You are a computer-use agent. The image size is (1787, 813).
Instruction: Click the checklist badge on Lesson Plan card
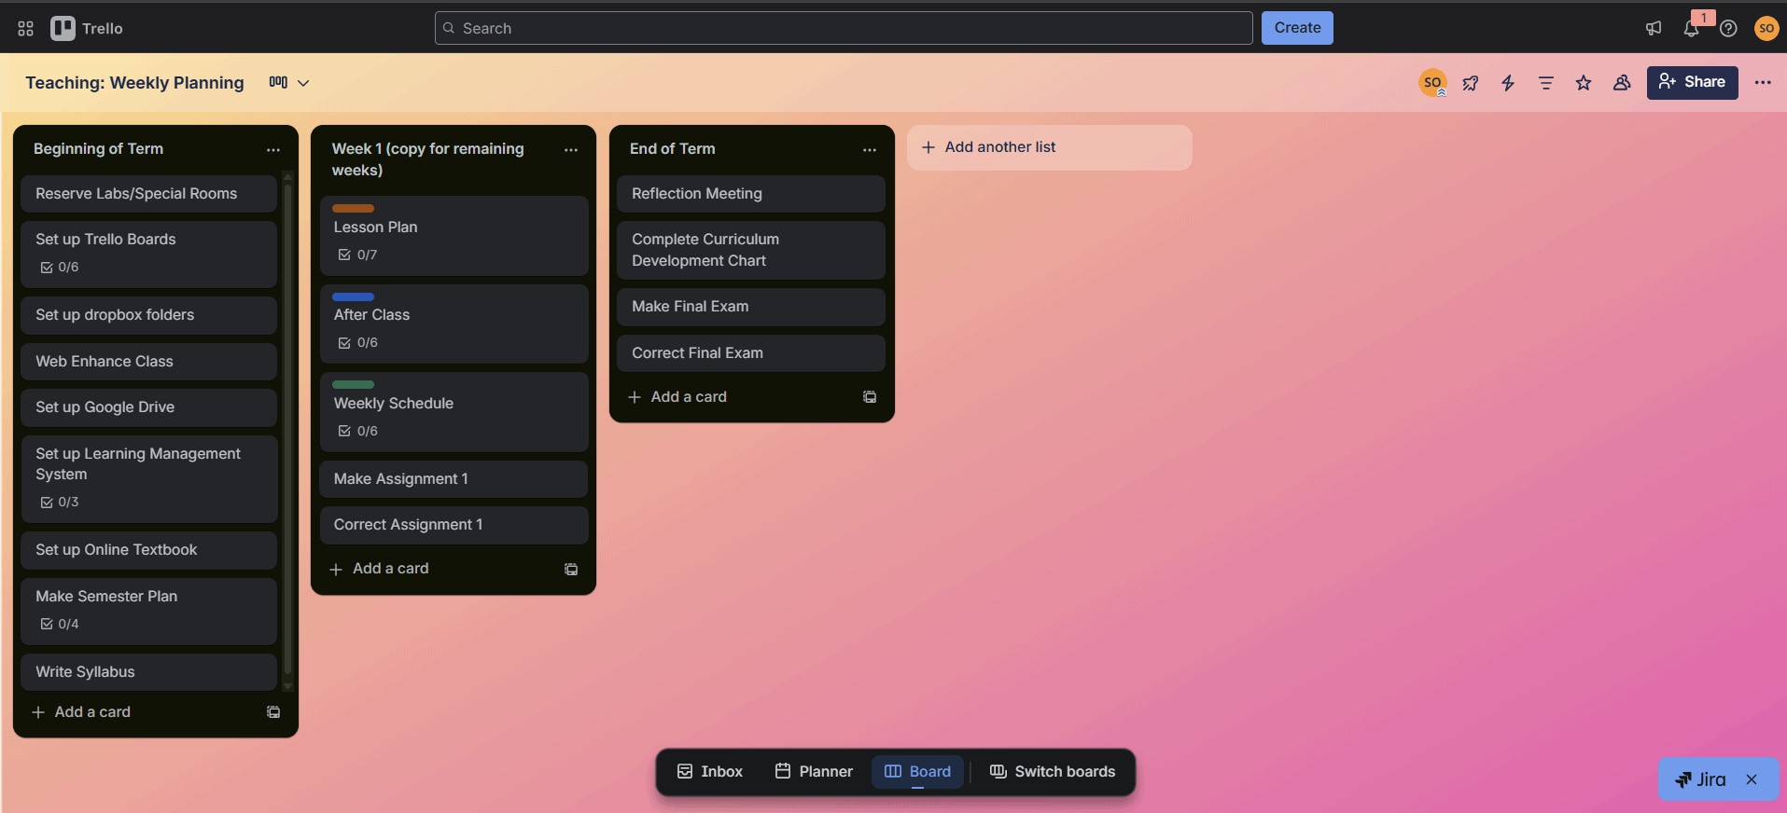pyautogui.click(x=357, y=255)
